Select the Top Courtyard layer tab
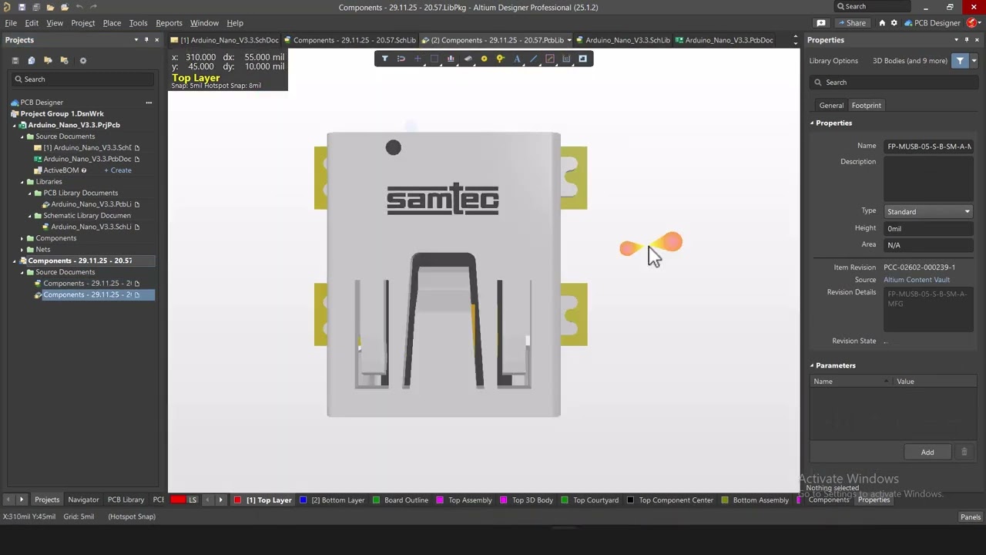The width and height of the screenshot is (986, 555). [590, 500]
